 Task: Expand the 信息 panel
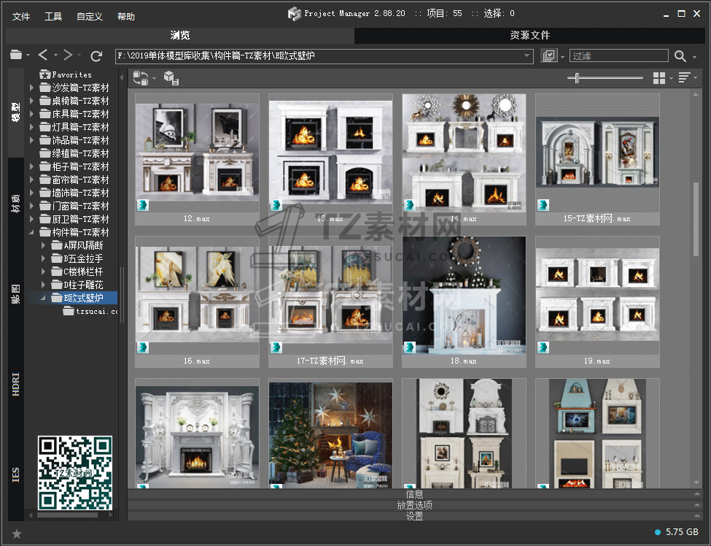click(x=414, y=494)
